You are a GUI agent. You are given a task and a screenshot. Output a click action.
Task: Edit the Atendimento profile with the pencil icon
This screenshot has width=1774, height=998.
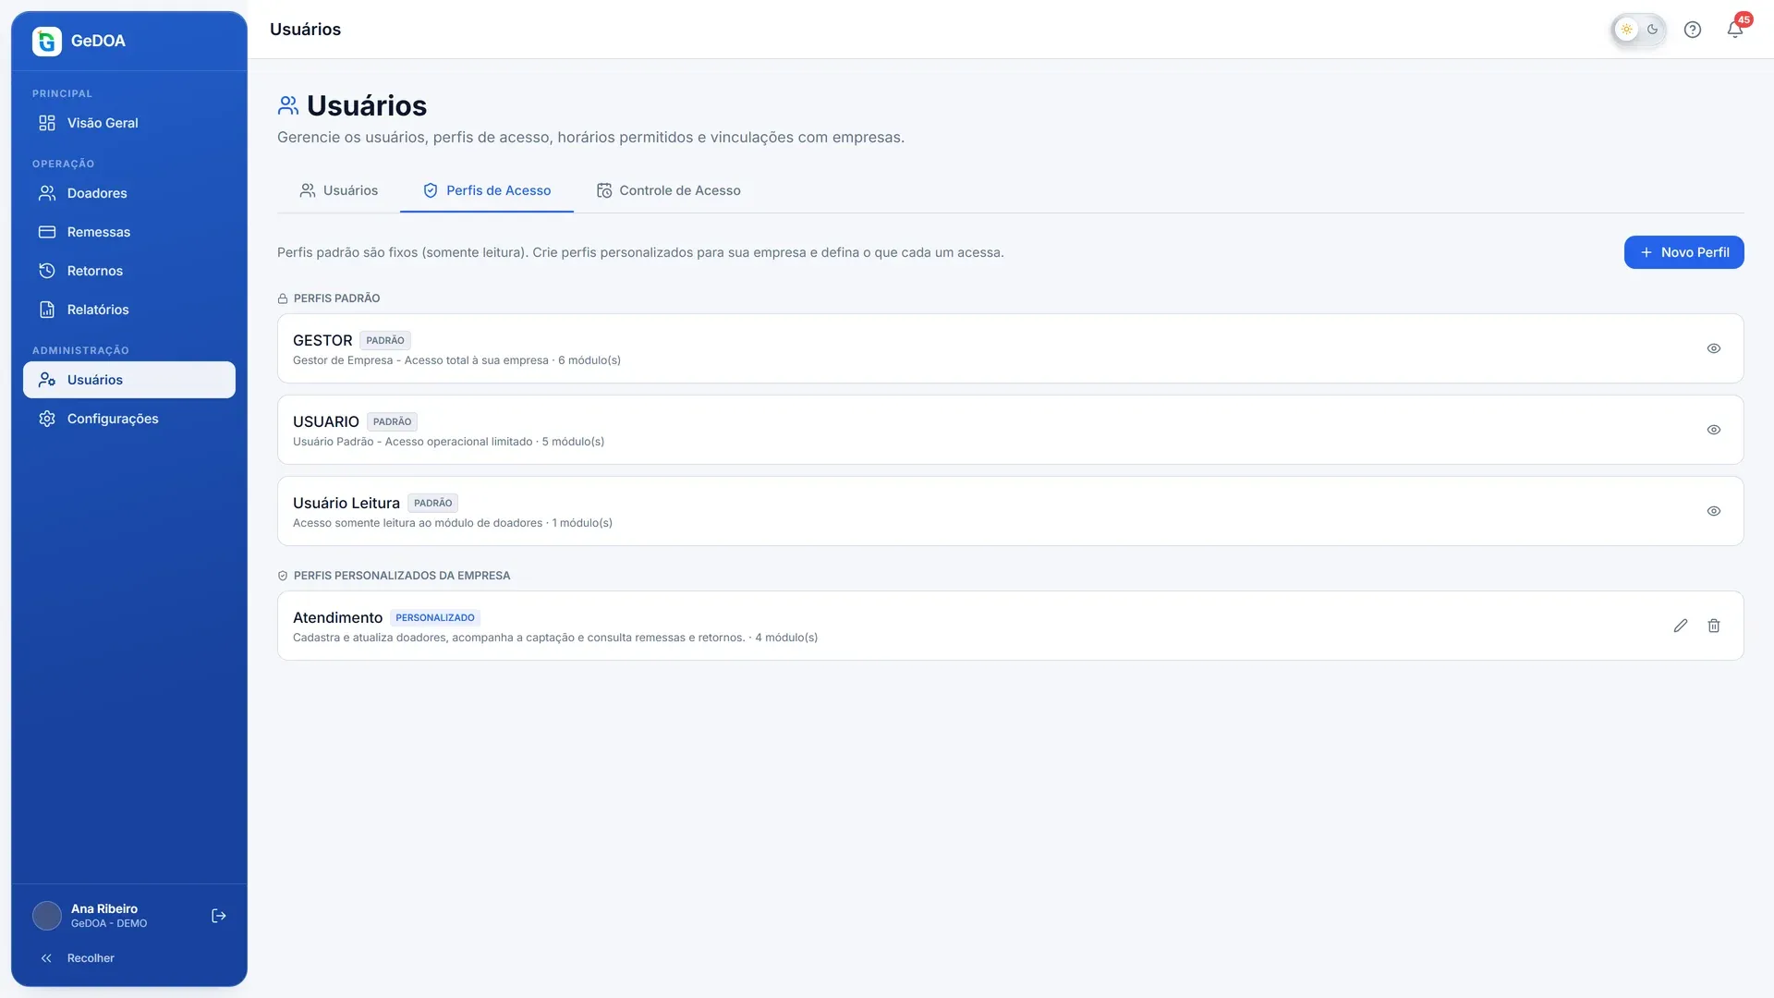click(x=1681, y=626)
